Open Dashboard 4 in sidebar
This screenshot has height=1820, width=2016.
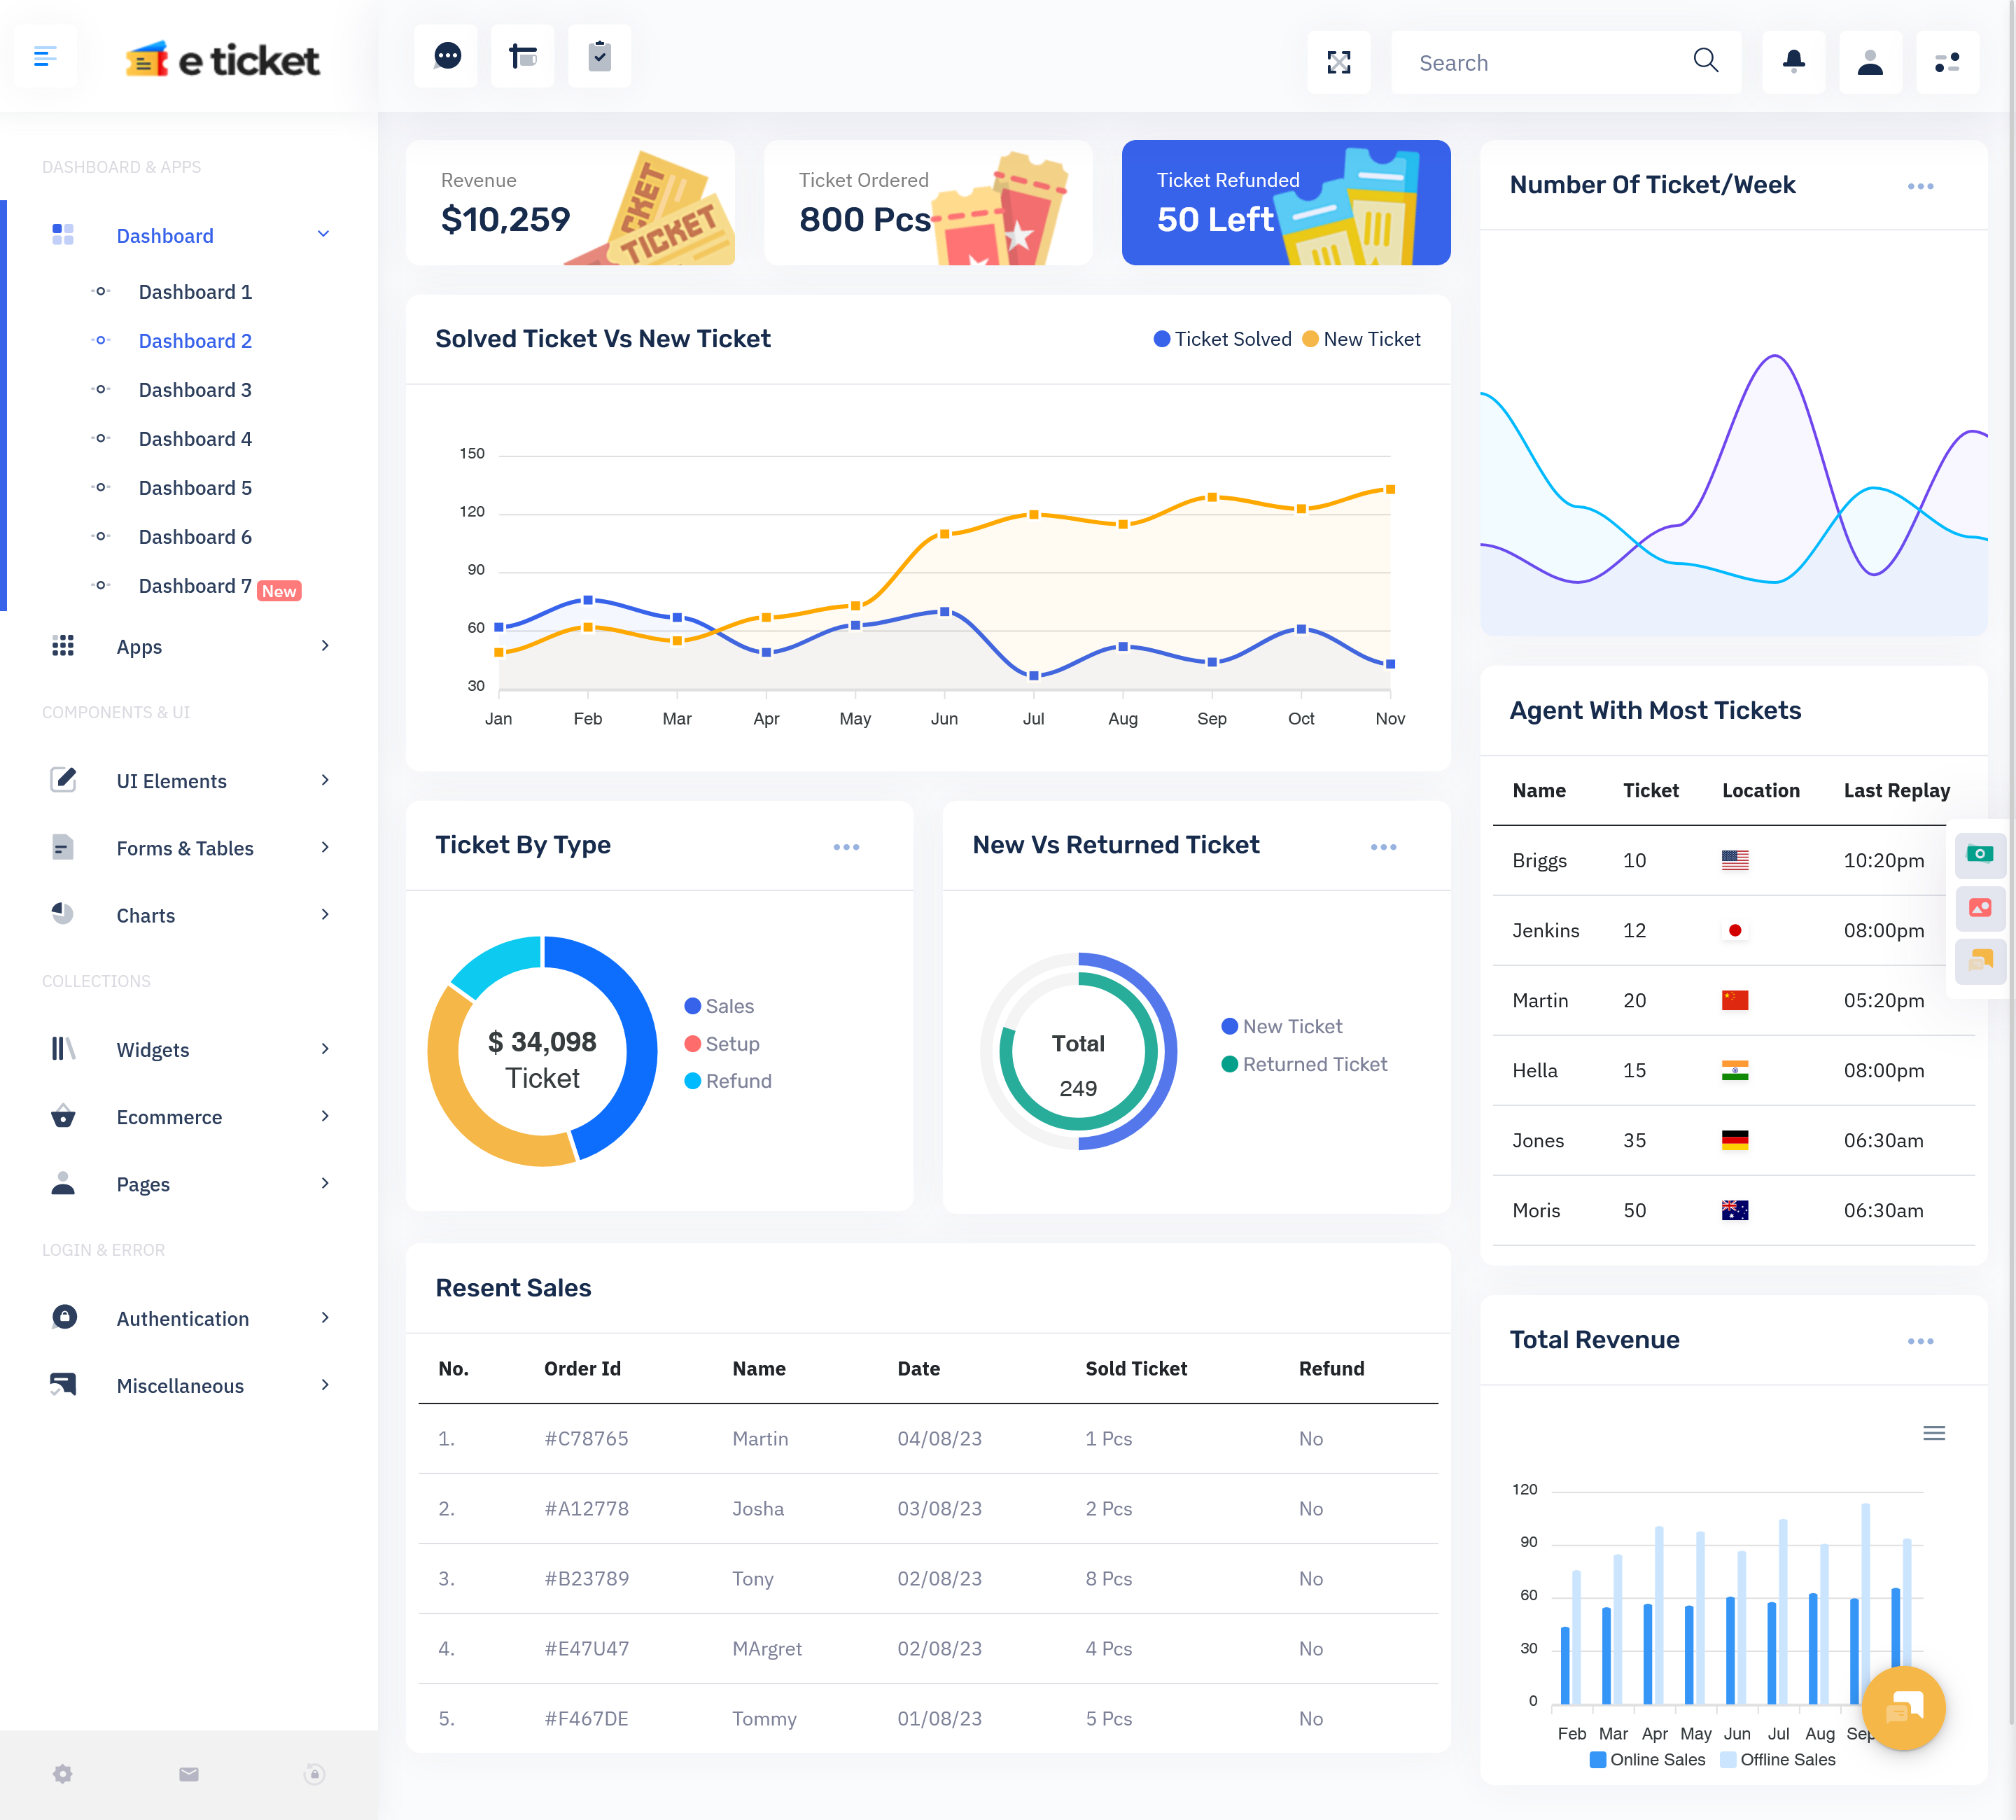(195, 439)
